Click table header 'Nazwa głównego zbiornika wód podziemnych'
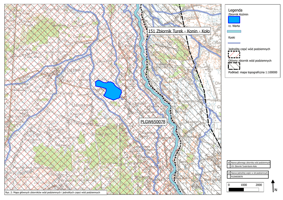 pos(250,162)
